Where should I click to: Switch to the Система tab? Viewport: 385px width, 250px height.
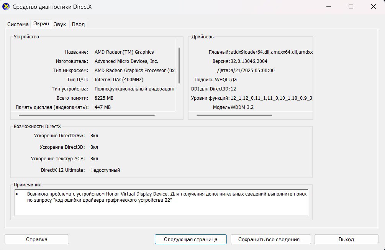point(18,24)
